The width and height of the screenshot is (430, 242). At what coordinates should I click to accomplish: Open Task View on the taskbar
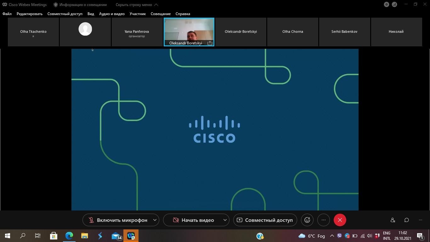tap(38, 236)
